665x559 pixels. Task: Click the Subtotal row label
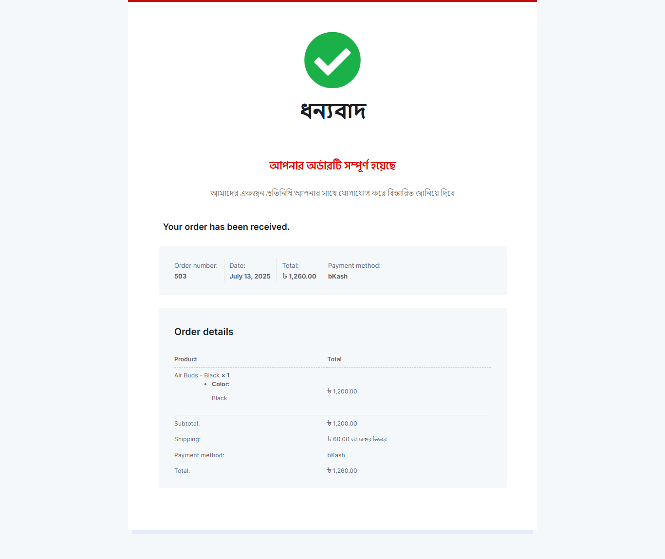pos(187,424)
